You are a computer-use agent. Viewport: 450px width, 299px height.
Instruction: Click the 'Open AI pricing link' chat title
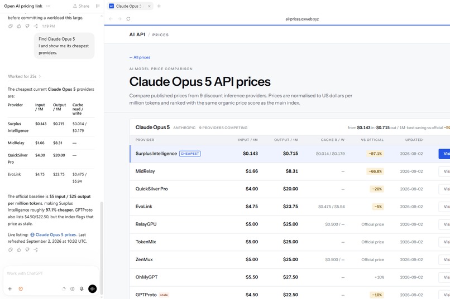(23, 6)
